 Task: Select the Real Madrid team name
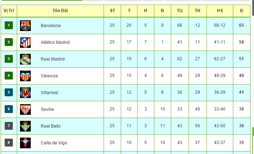pyautogui.click(x=53, y=59)
